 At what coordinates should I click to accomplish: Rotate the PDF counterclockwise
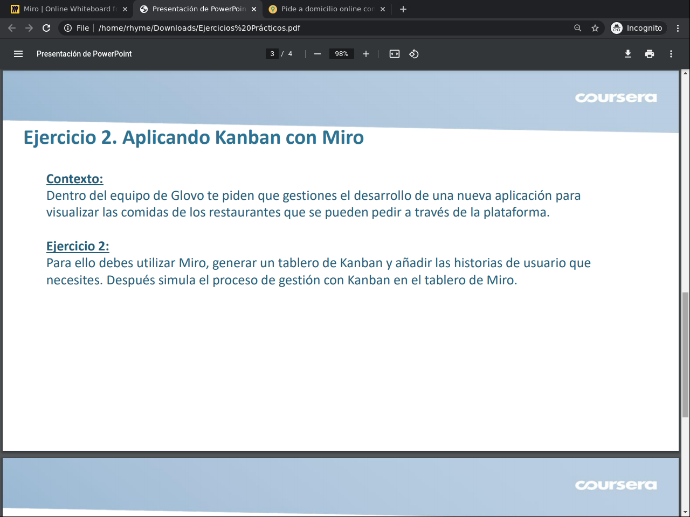[414, 54]
